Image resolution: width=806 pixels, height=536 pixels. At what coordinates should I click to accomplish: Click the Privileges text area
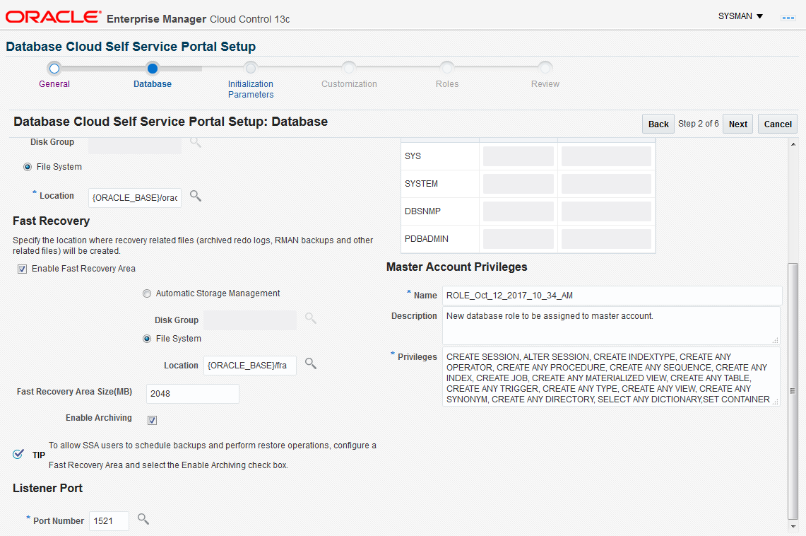pyautogui.click(x=611, y=376)
